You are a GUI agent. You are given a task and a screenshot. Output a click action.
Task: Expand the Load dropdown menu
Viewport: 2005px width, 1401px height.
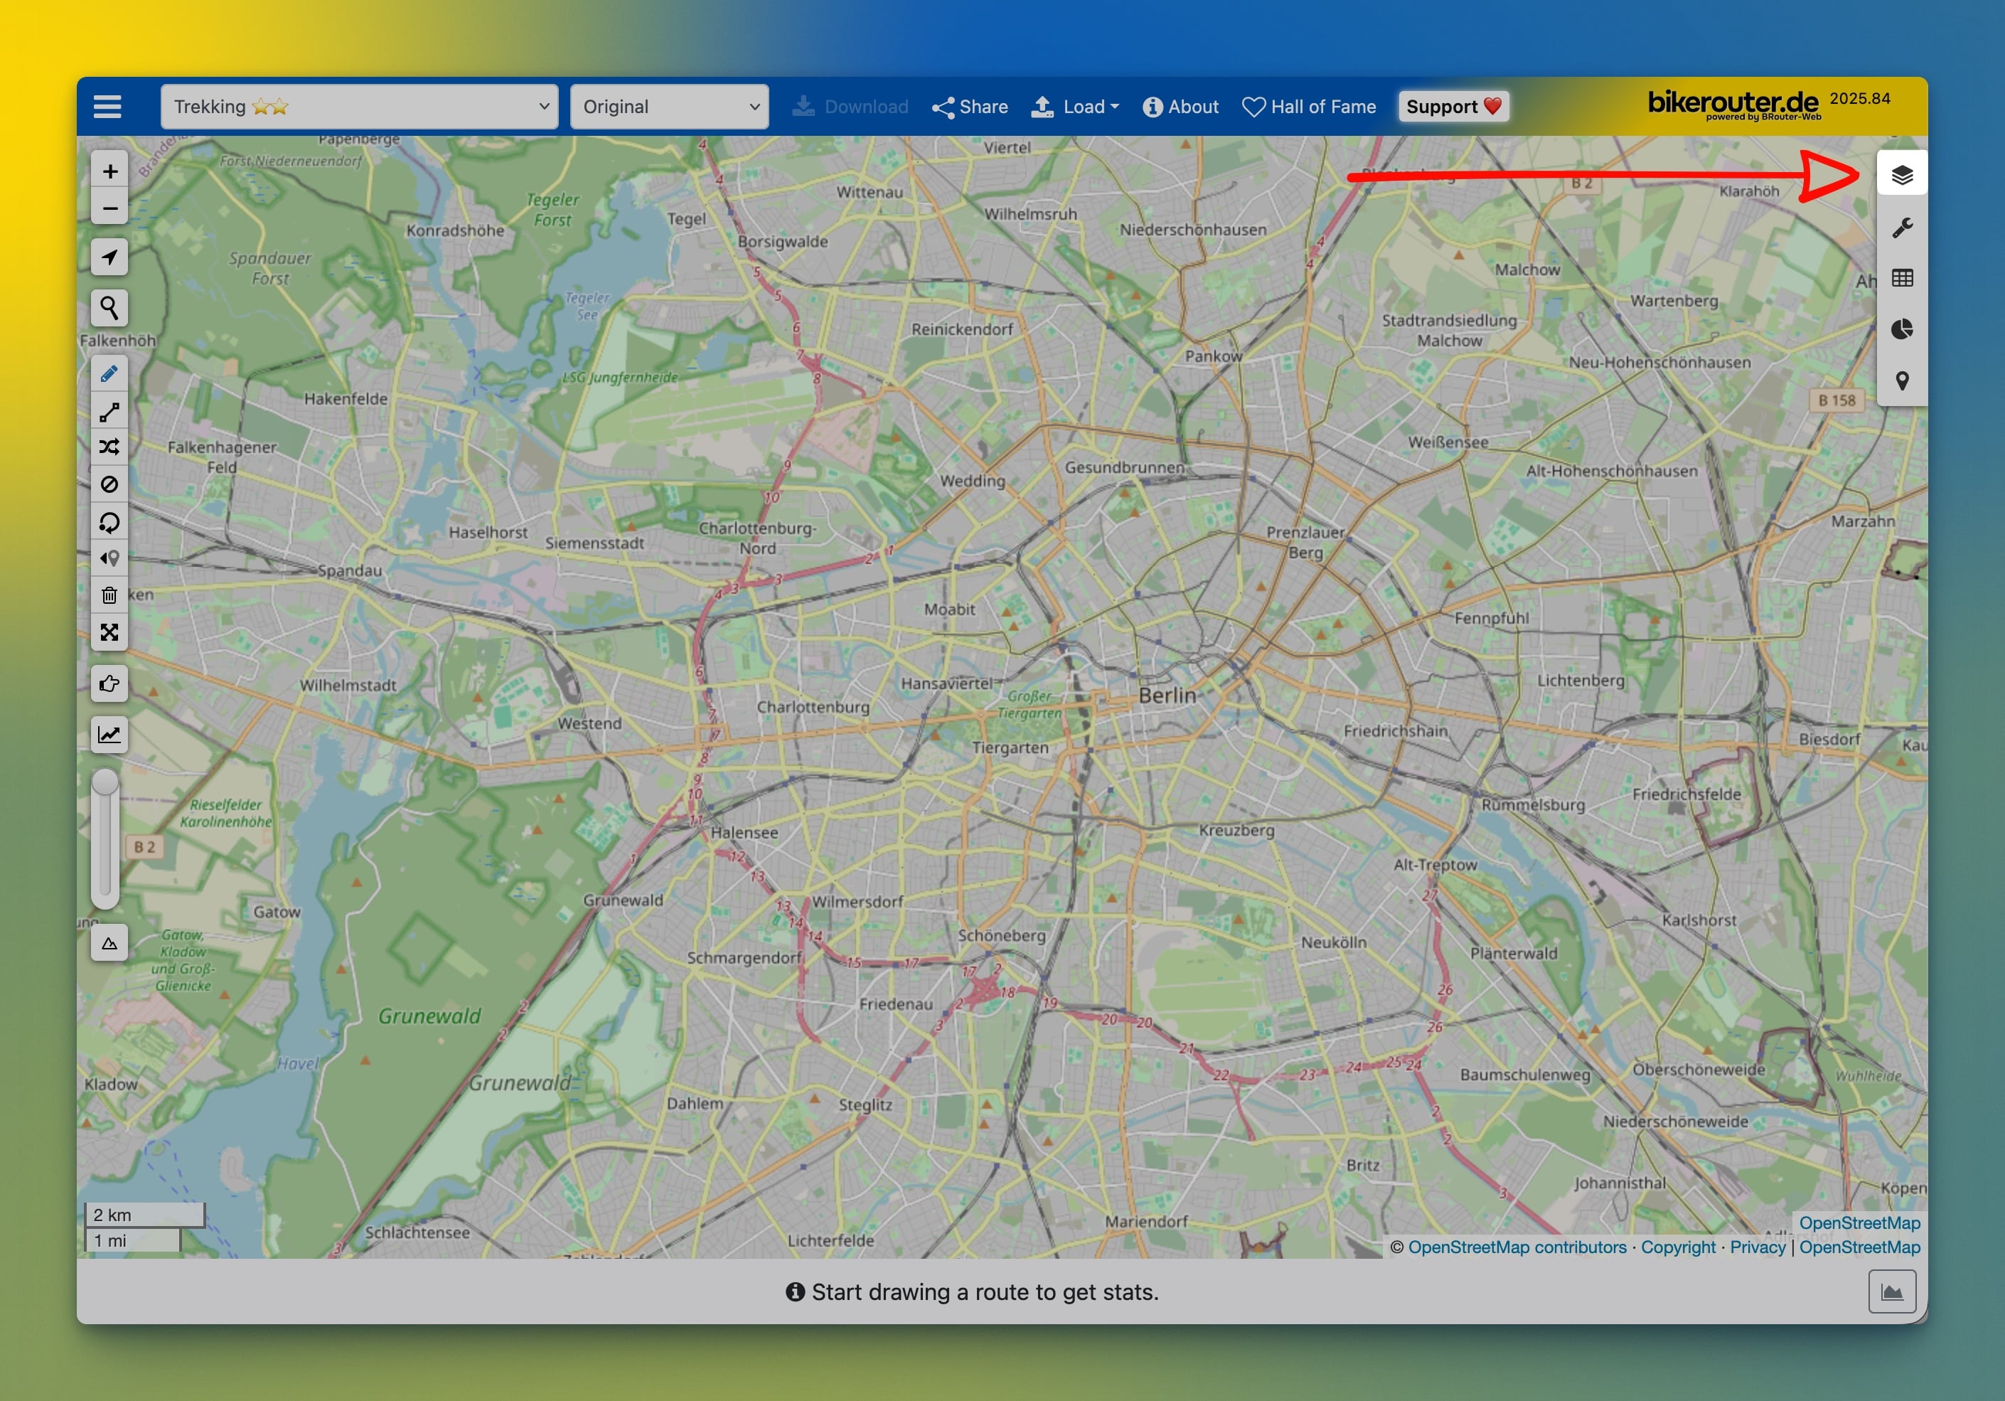coord(1075,107)
